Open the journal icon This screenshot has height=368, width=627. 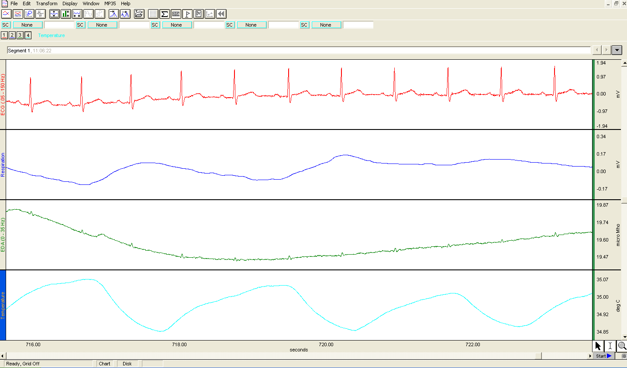pos(199,14)
